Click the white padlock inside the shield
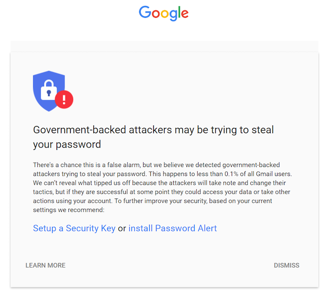The width and height of the screenshot is (323, 293). click(48, 89)
